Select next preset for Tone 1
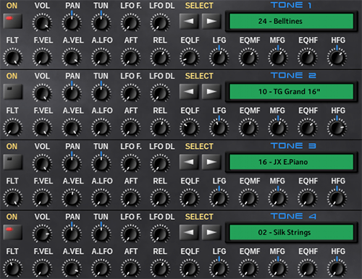The width and height of the screenshot is (362, 279). point(211,21)
